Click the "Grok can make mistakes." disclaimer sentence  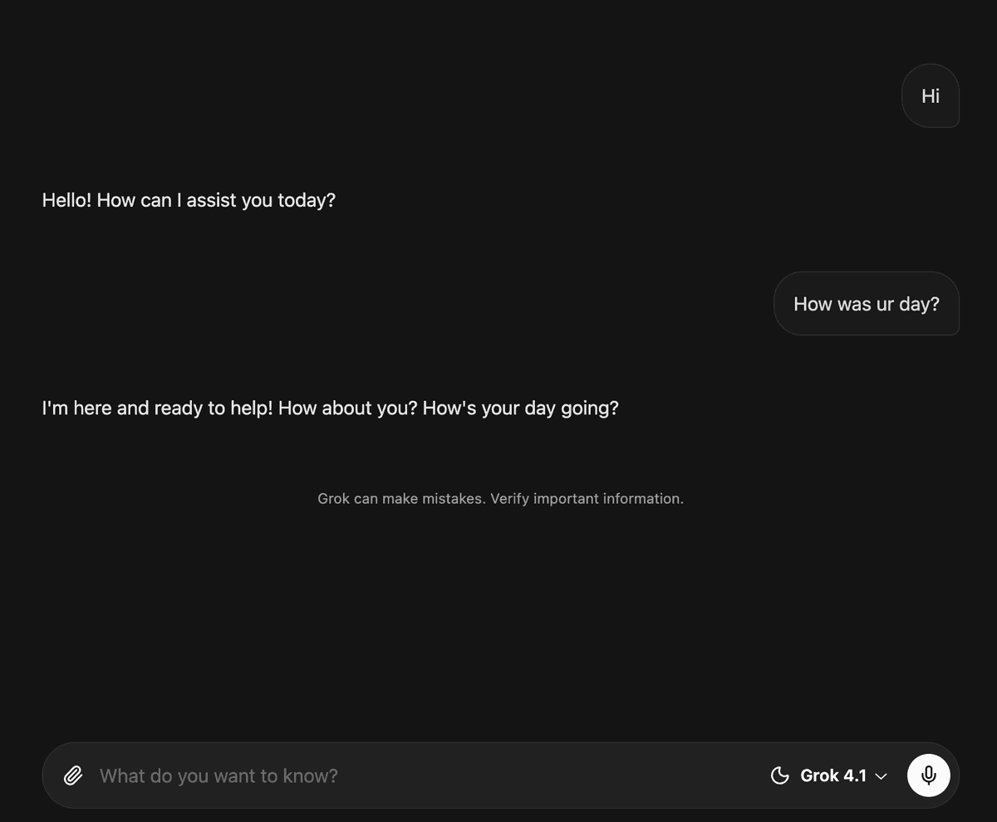401,499
